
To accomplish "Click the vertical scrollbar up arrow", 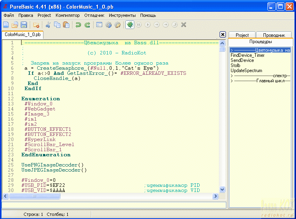I will (222, 43).
